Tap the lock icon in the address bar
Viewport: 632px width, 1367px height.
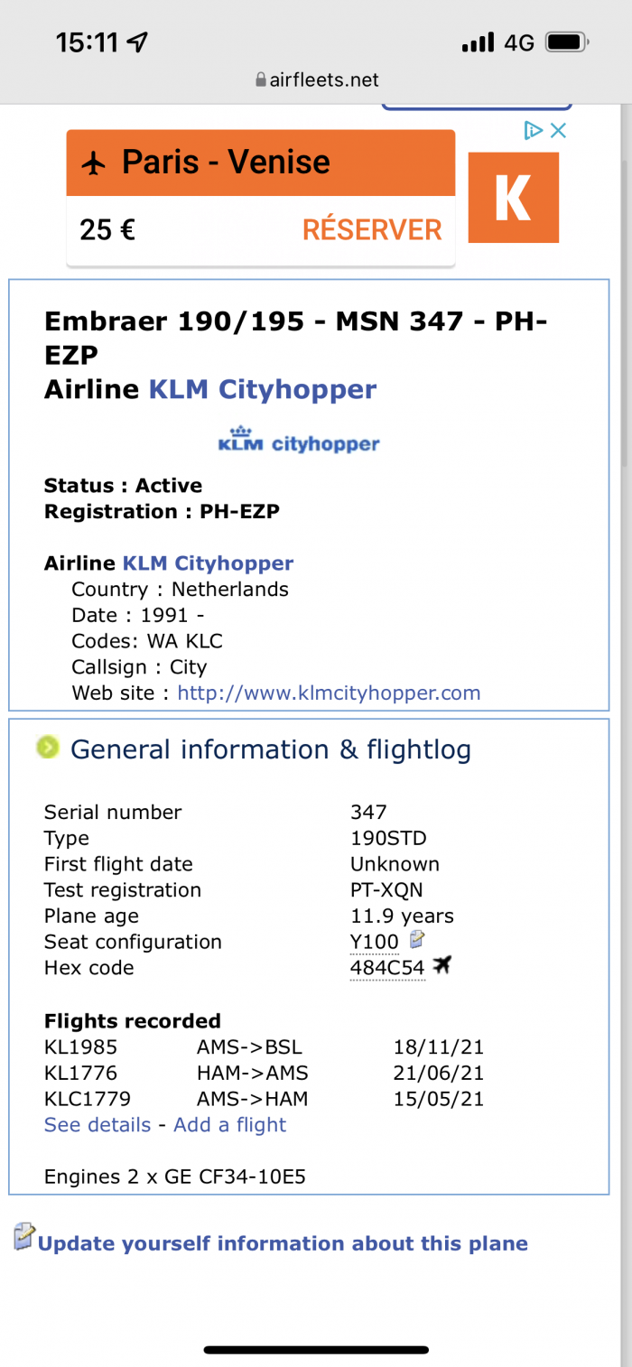tap(261, 79)
